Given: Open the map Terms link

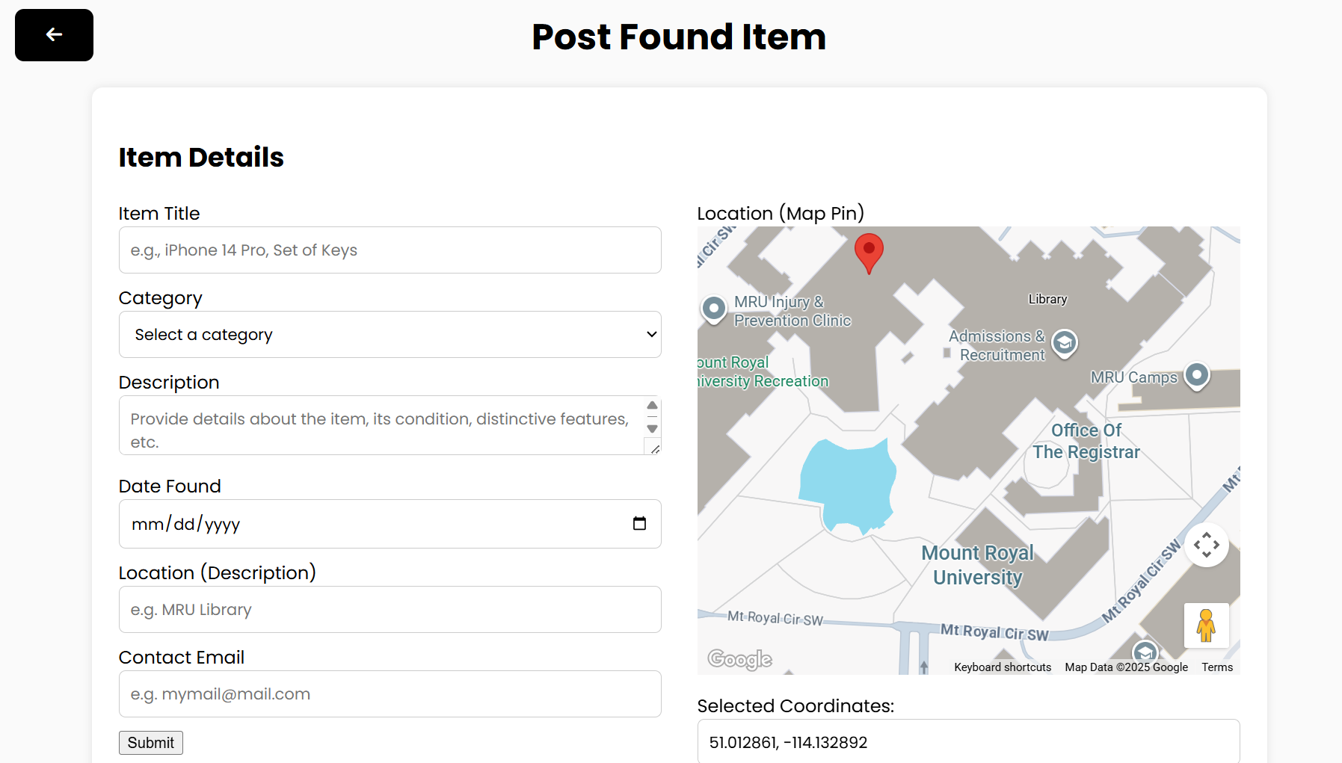Looking at the screenshot, I should (x=1217, y=667).
